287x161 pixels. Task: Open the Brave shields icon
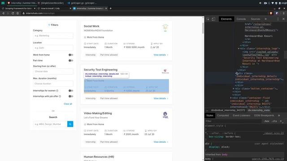tap(271, 13)
